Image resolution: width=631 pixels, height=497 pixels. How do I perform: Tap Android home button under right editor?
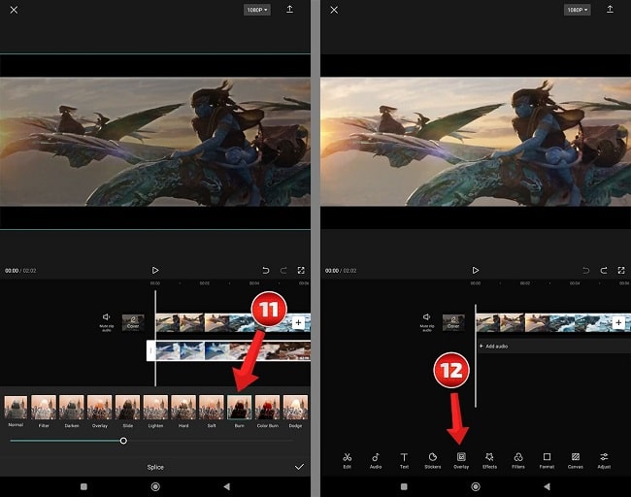click(476, 486)
